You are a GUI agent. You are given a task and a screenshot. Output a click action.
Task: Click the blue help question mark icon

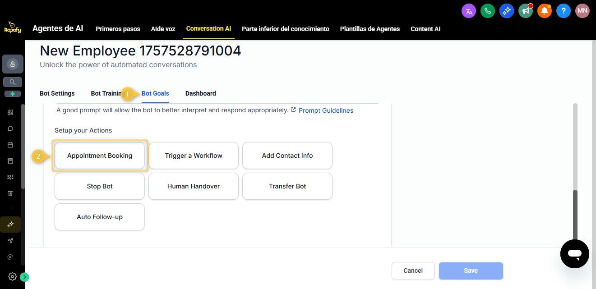564,11
